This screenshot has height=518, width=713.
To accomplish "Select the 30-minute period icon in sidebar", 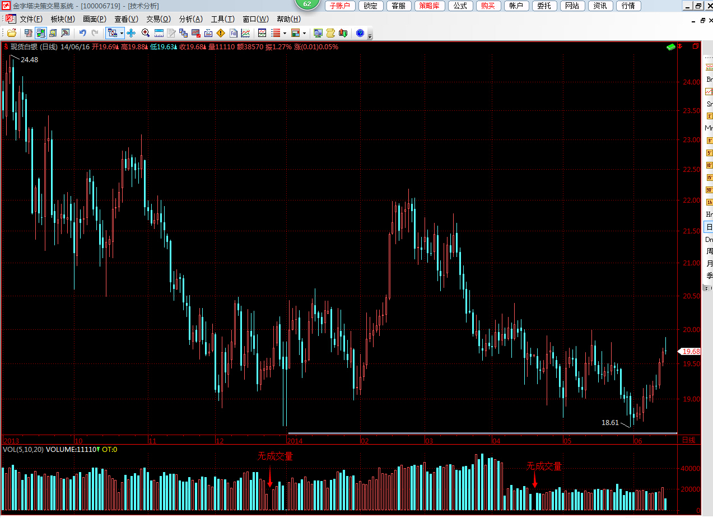I will coord(709,190).
